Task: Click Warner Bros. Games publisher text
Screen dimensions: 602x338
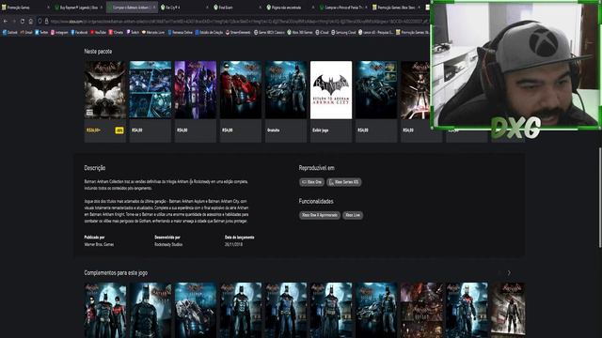Action: tap(99, 244)
